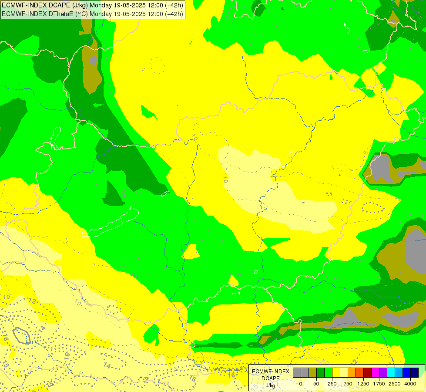Click the legend value 1250
The height and width of the screenshot is (392, 426).
coord(363,384)
